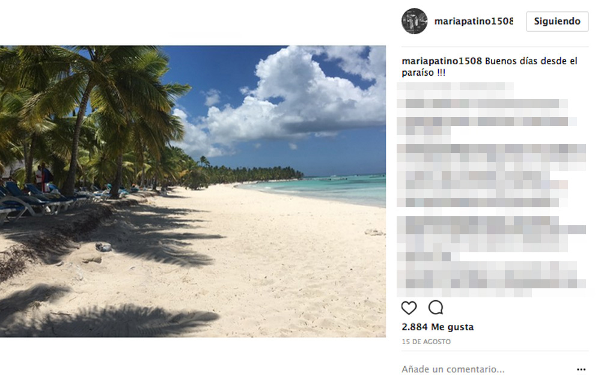Open the three-dot more options menu

coord(581,369)
